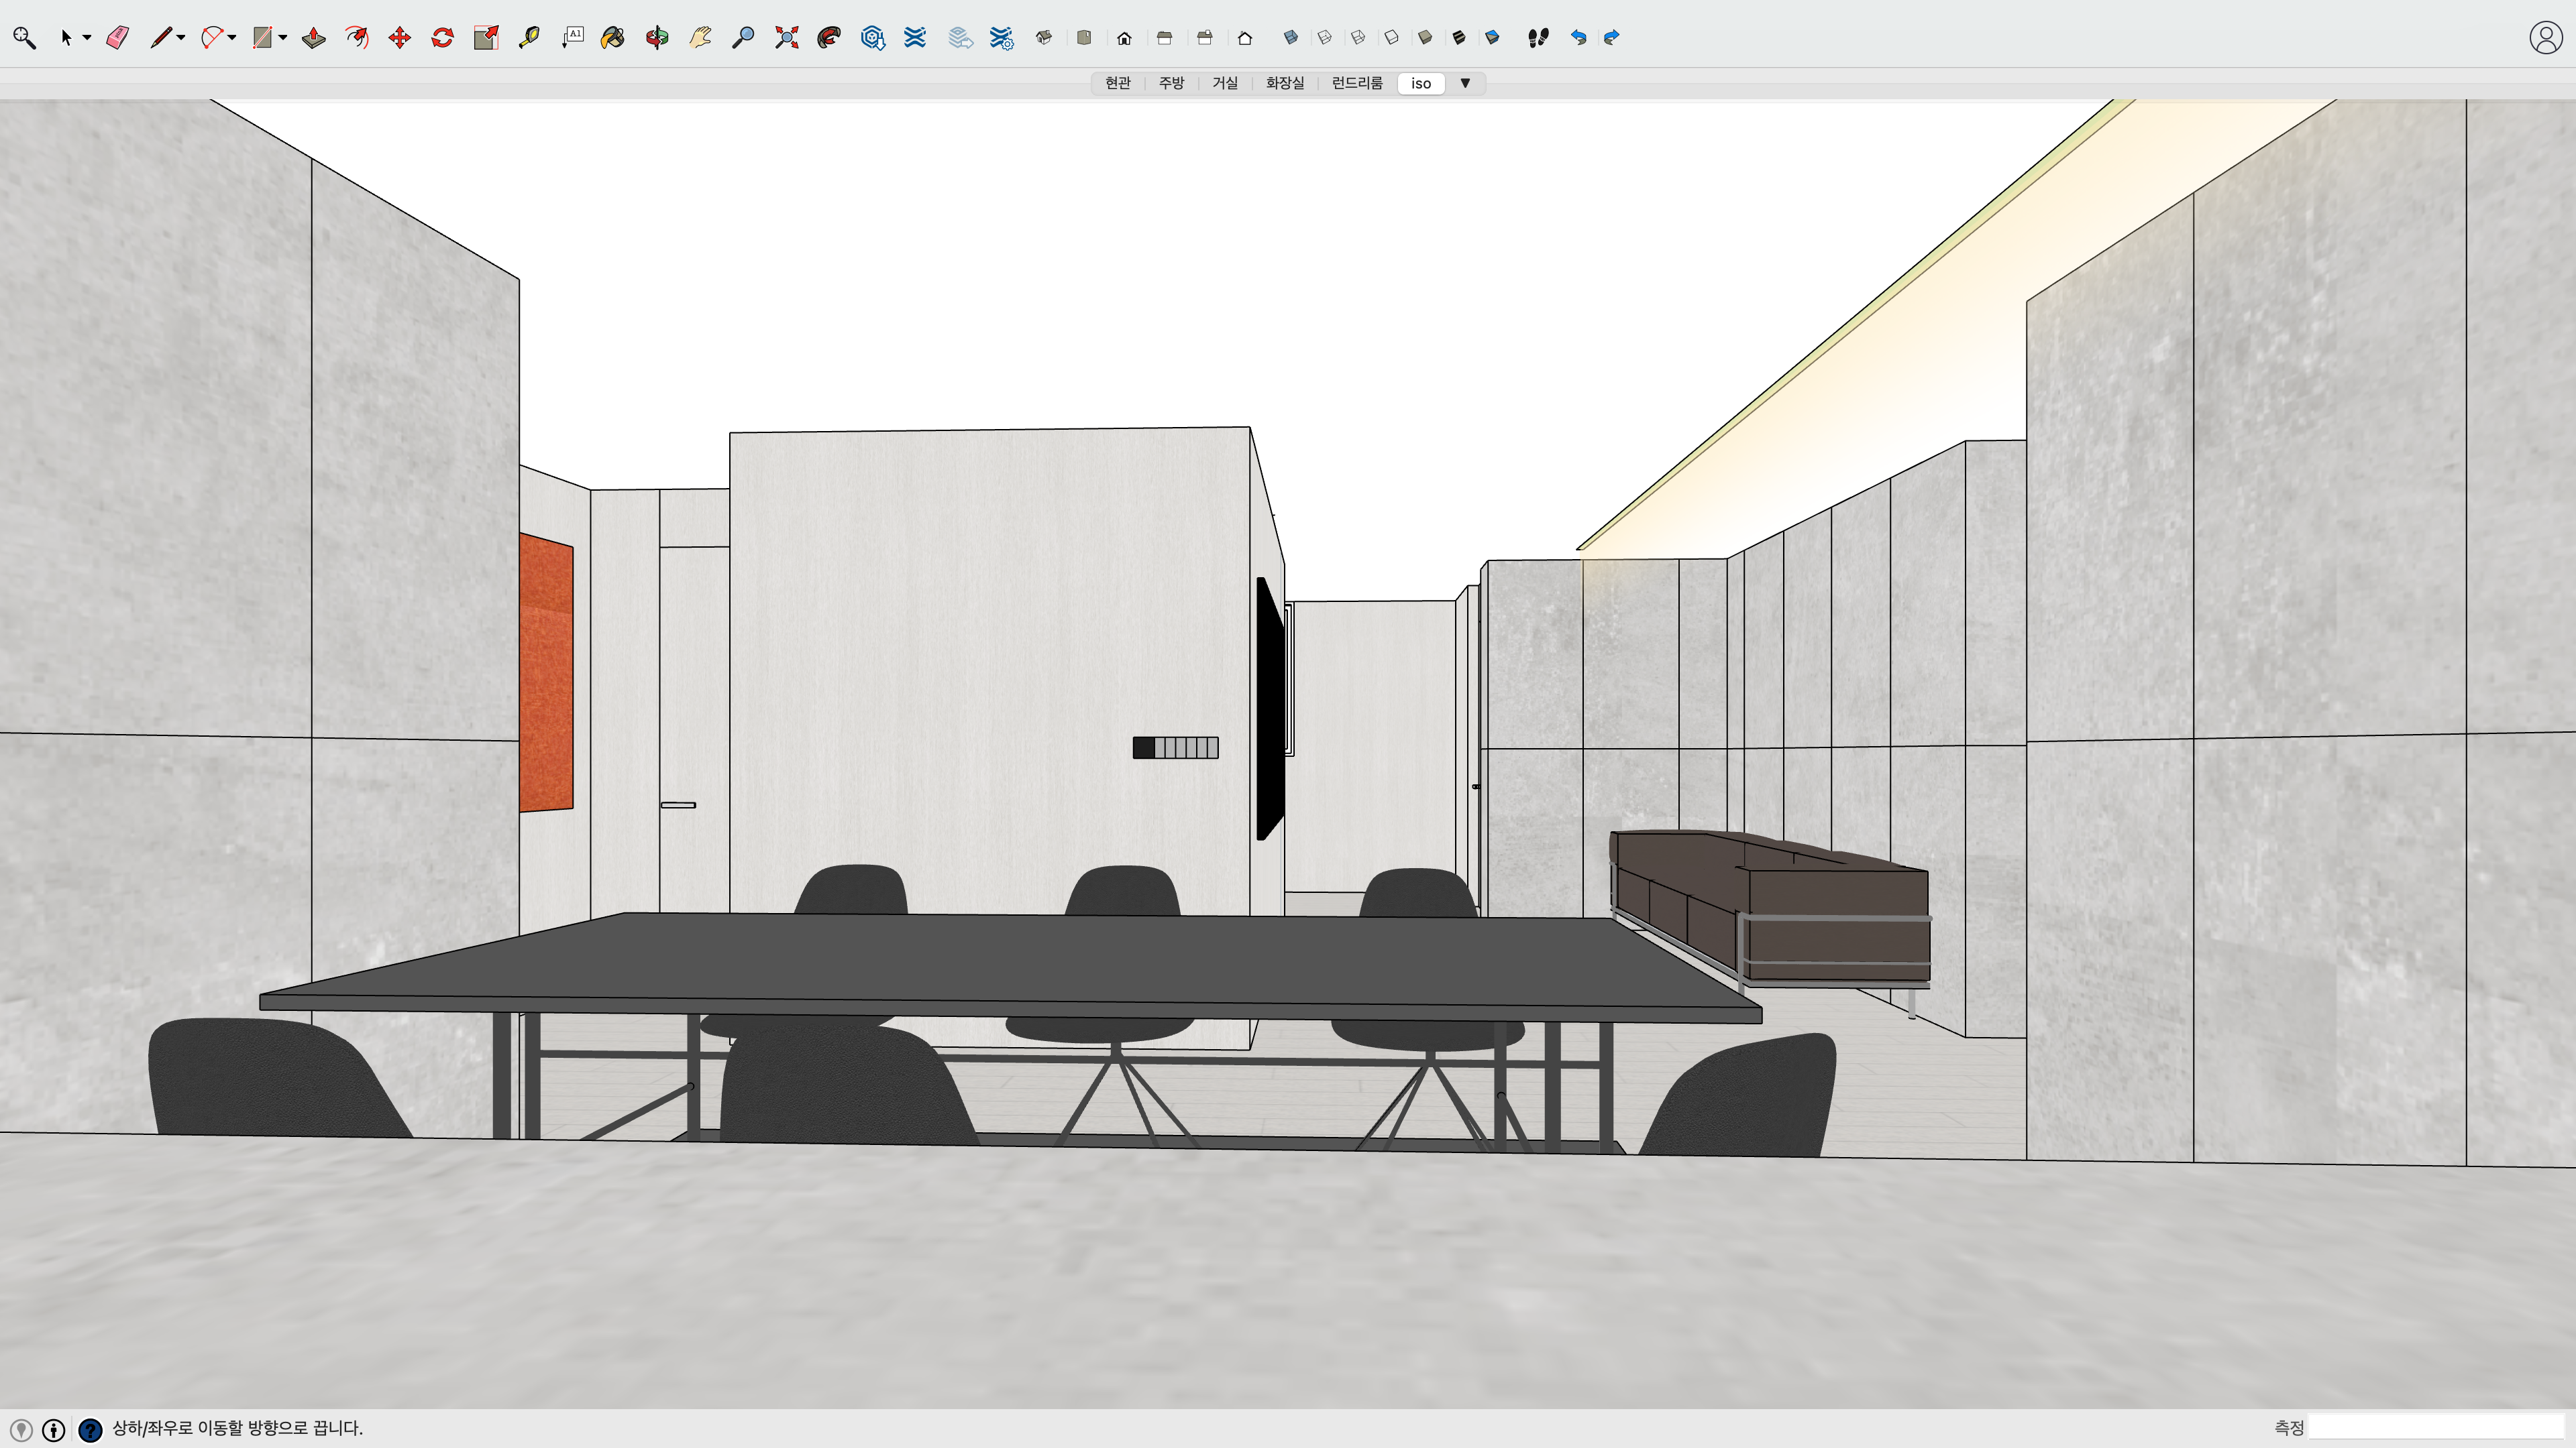
Task: Activate the Walk footprints tool
Action: [x=1538, y=38]
